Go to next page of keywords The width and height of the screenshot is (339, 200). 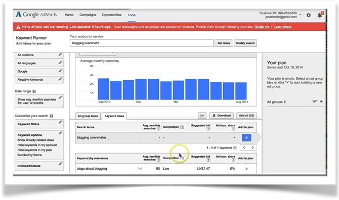(252, 147)
